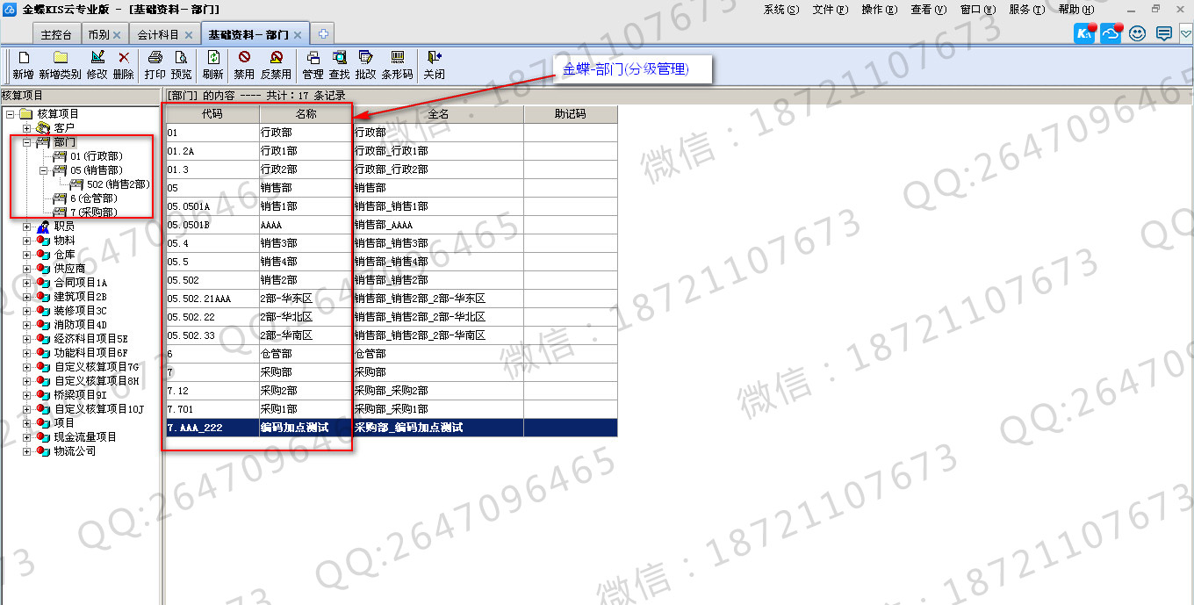Click the 代码 column header
Screen dimensions: 1194x605
click(212, 114)
